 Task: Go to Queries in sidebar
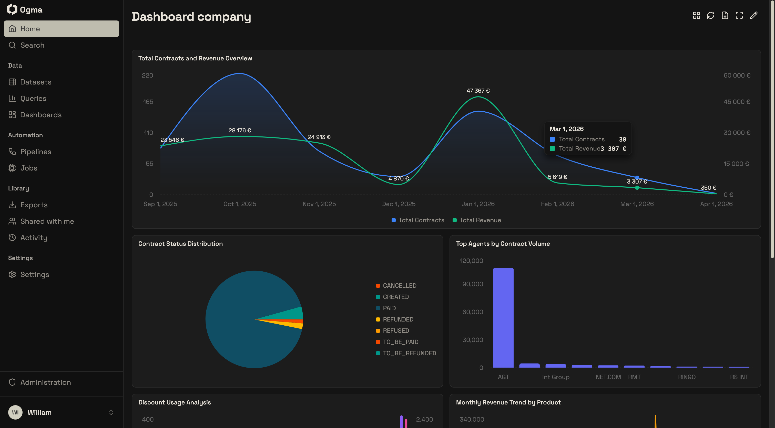coord(61,98)
